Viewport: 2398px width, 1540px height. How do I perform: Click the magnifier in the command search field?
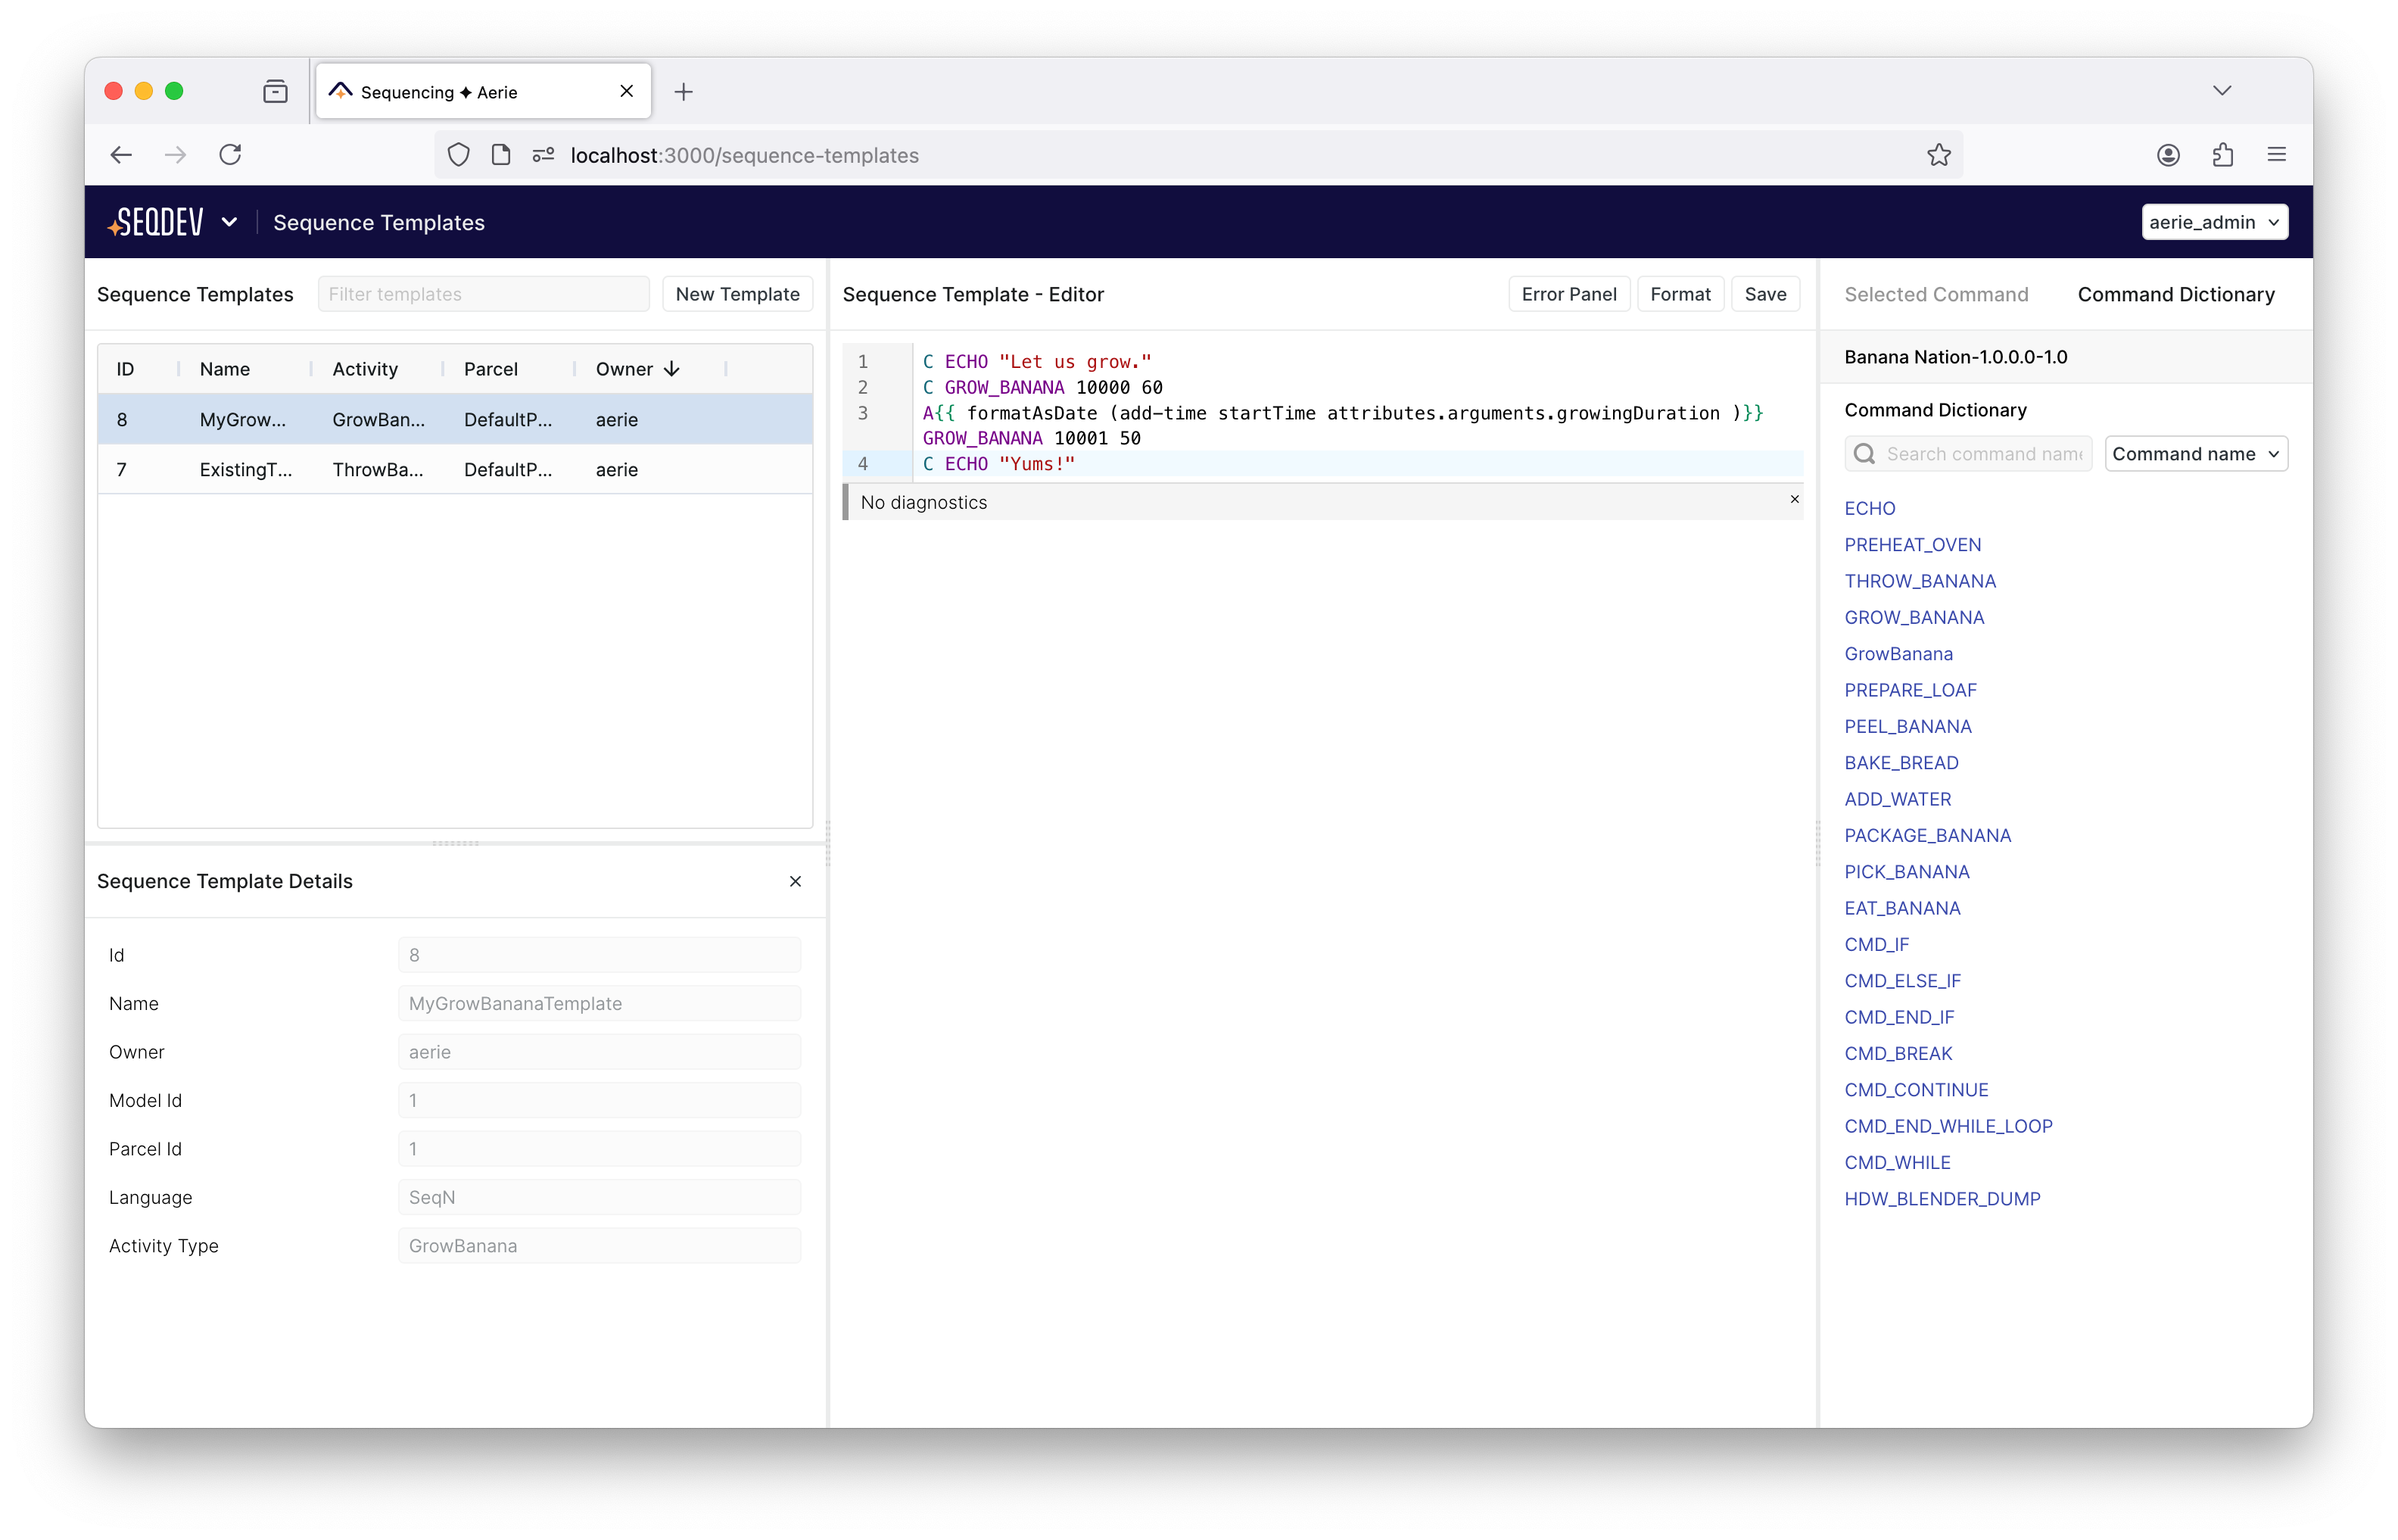[x=1864, y=453]
